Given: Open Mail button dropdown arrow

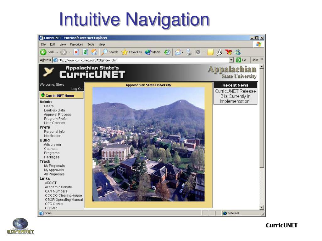Looking at the screenshot, I should [182, 52].
